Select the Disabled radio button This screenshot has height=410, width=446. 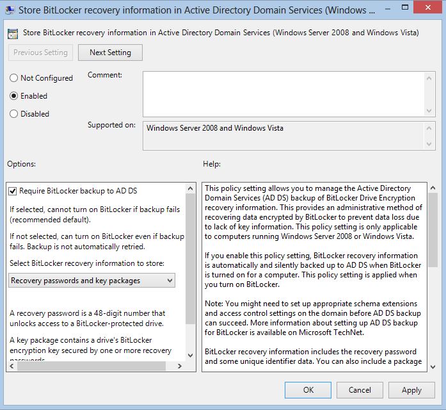coord(13,114)
